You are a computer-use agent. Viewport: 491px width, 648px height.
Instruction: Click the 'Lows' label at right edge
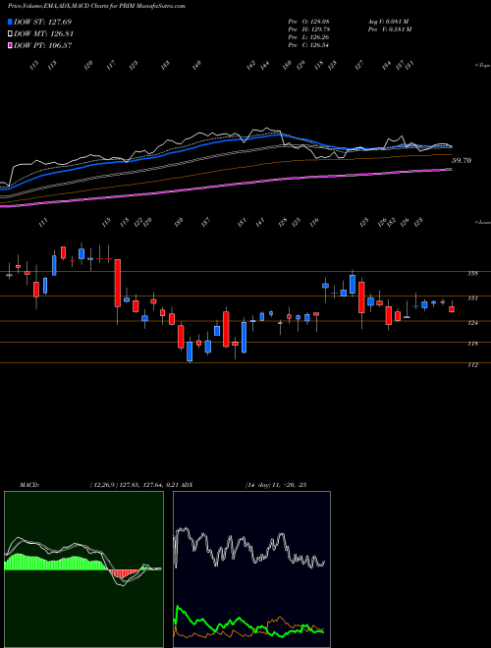click(x=482, y=222)
